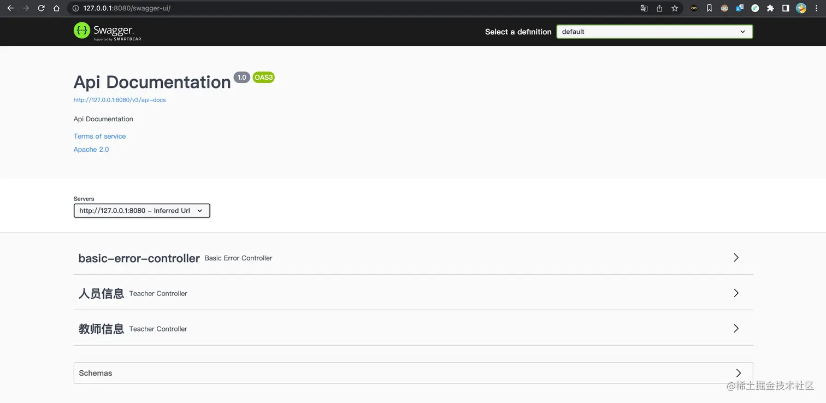Click the basic-error-controller heading

click(139, 258)
